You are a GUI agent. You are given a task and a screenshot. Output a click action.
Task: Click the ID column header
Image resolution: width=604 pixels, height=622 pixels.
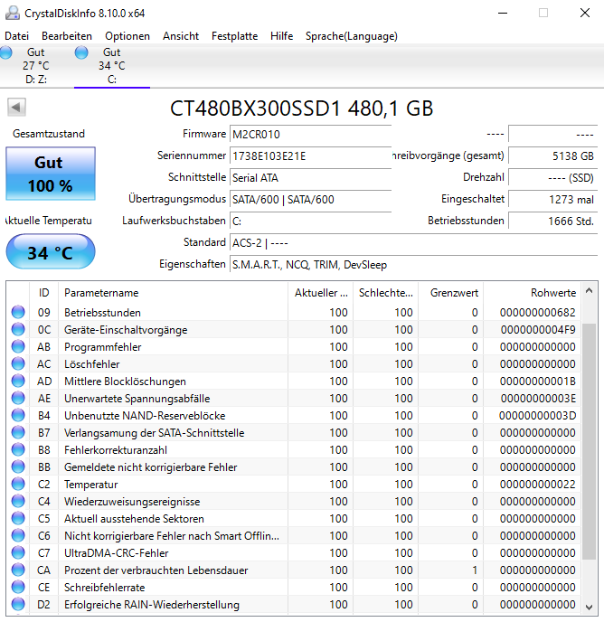43,293
